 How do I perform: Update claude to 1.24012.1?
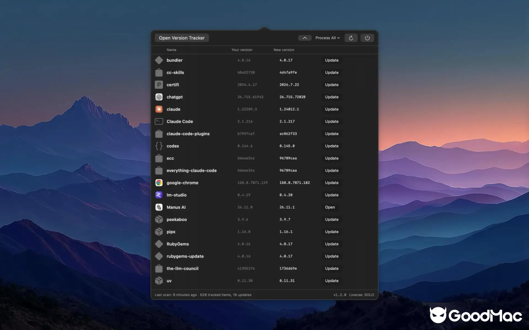click(x=332, y=109)
